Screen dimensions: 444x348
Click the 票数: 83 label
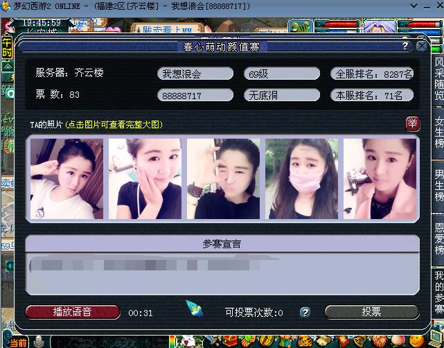pos(57,94)
